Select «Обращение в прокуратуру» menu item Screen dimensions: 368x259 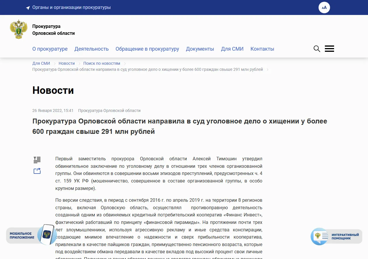tap(147, 49)
